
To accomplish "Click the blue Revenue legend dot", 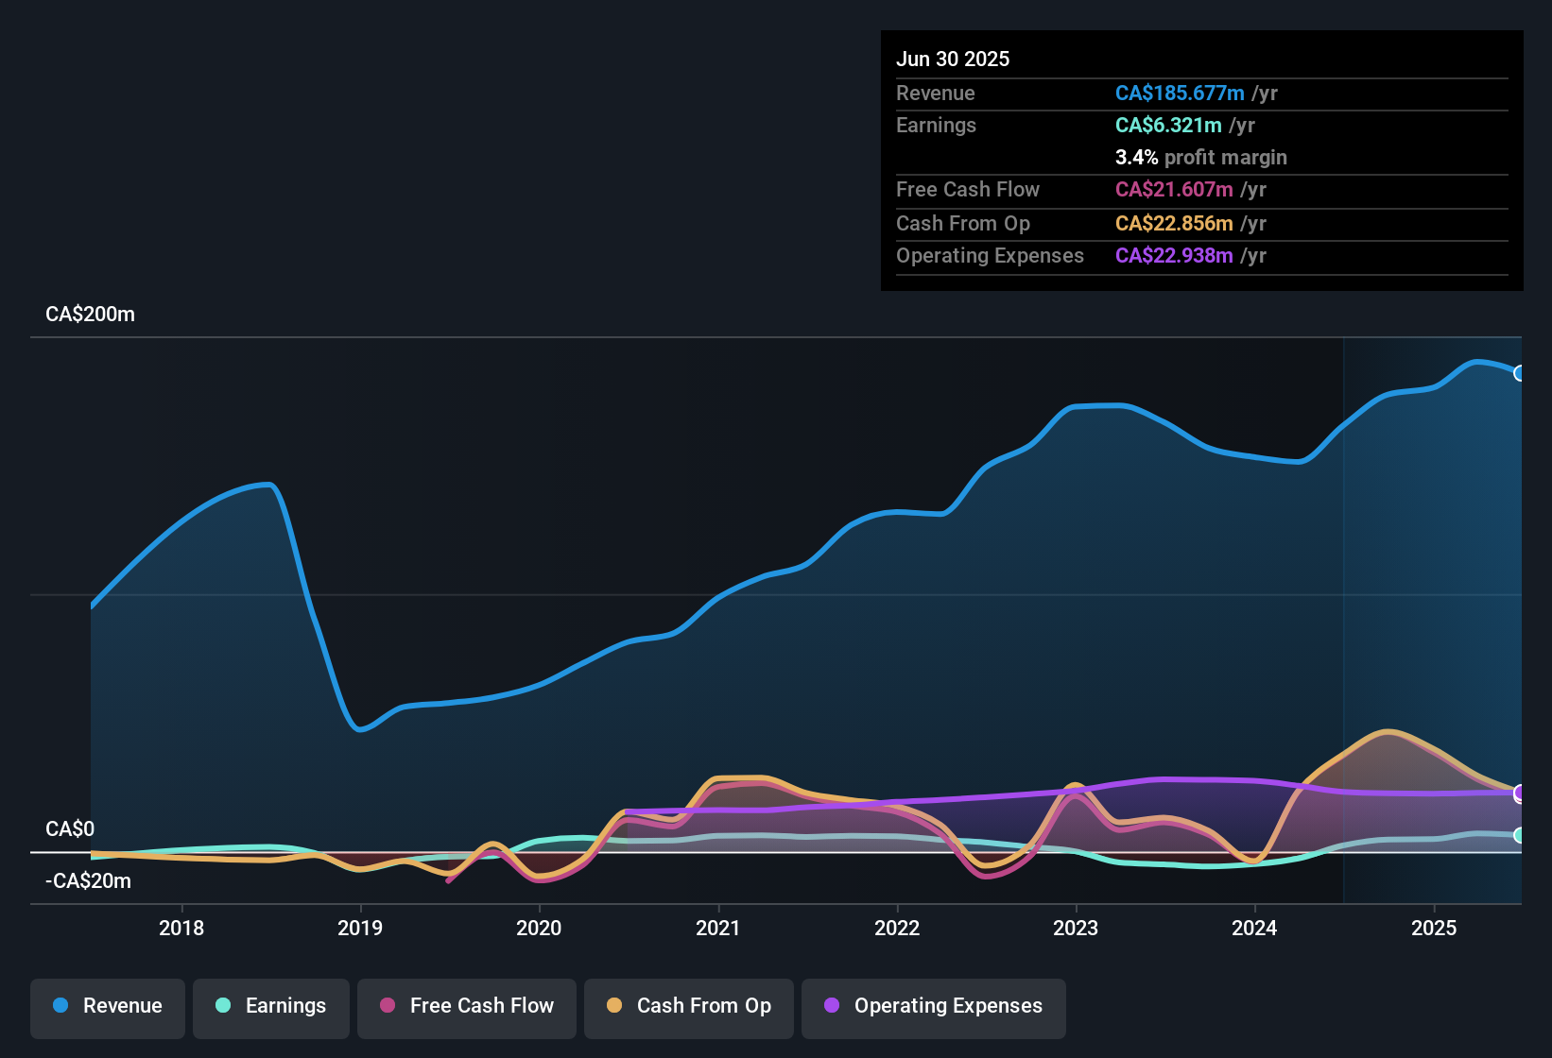I will [x=60, y=1005].
